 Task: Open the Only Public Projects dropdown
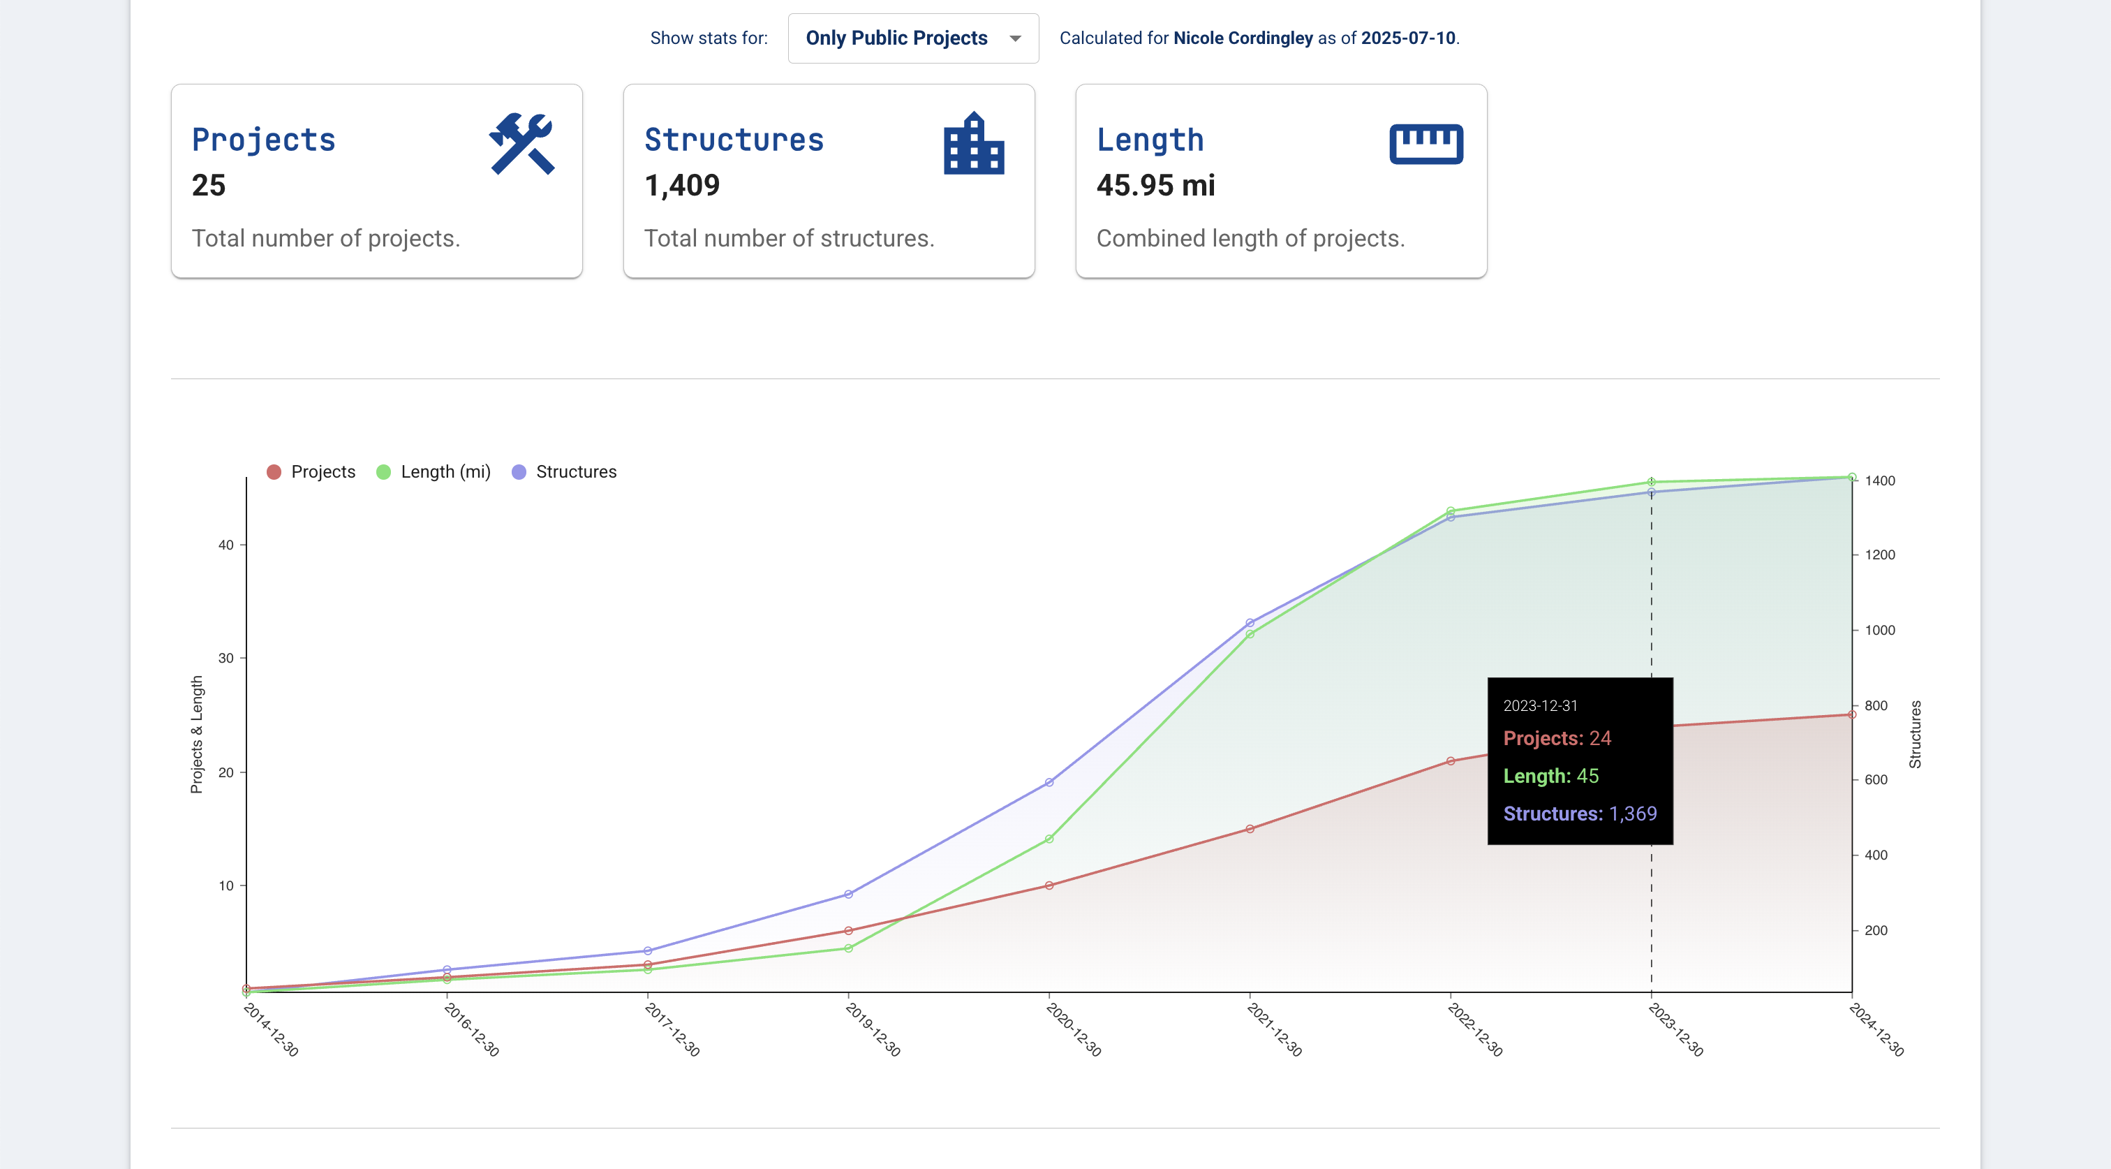[896, 38]
